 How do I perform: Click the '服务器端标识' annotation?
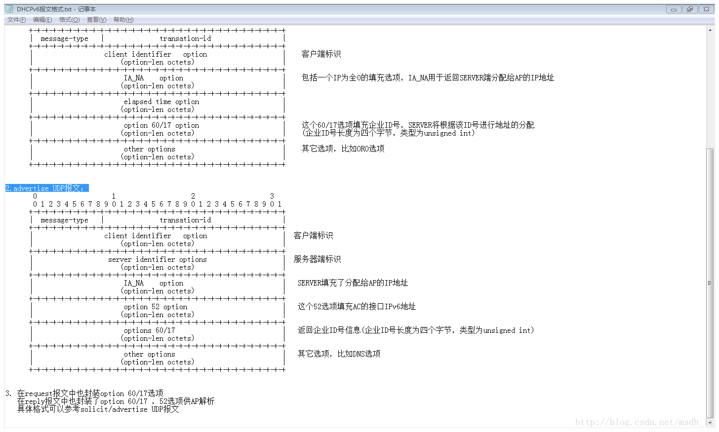317,259
